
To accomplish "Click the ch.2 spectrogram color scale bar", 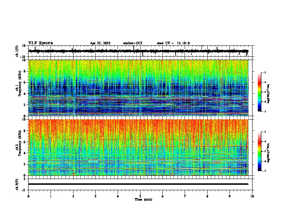I will coord(259,151).
